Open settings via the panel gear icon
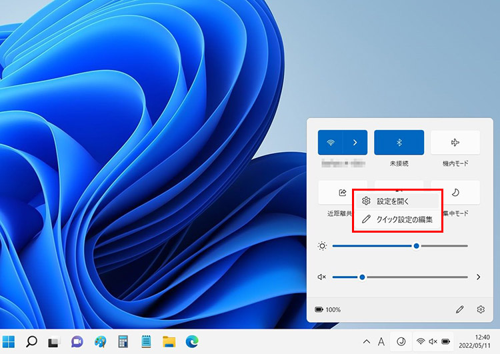Image resolution: width=500 pixels, height=354 pixels. point(481,309)
